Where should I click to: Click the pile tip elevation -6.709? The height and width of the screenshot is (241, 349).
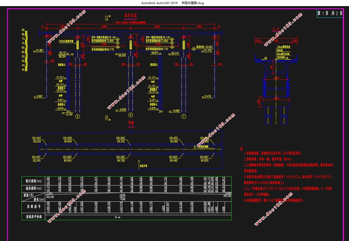coord(69,114)
